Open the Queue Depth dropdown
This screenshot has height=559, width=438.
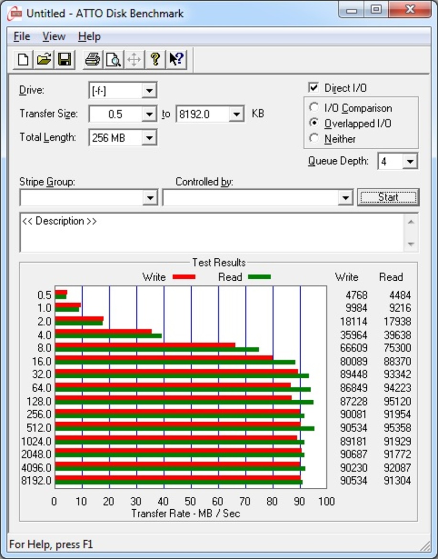410,162
